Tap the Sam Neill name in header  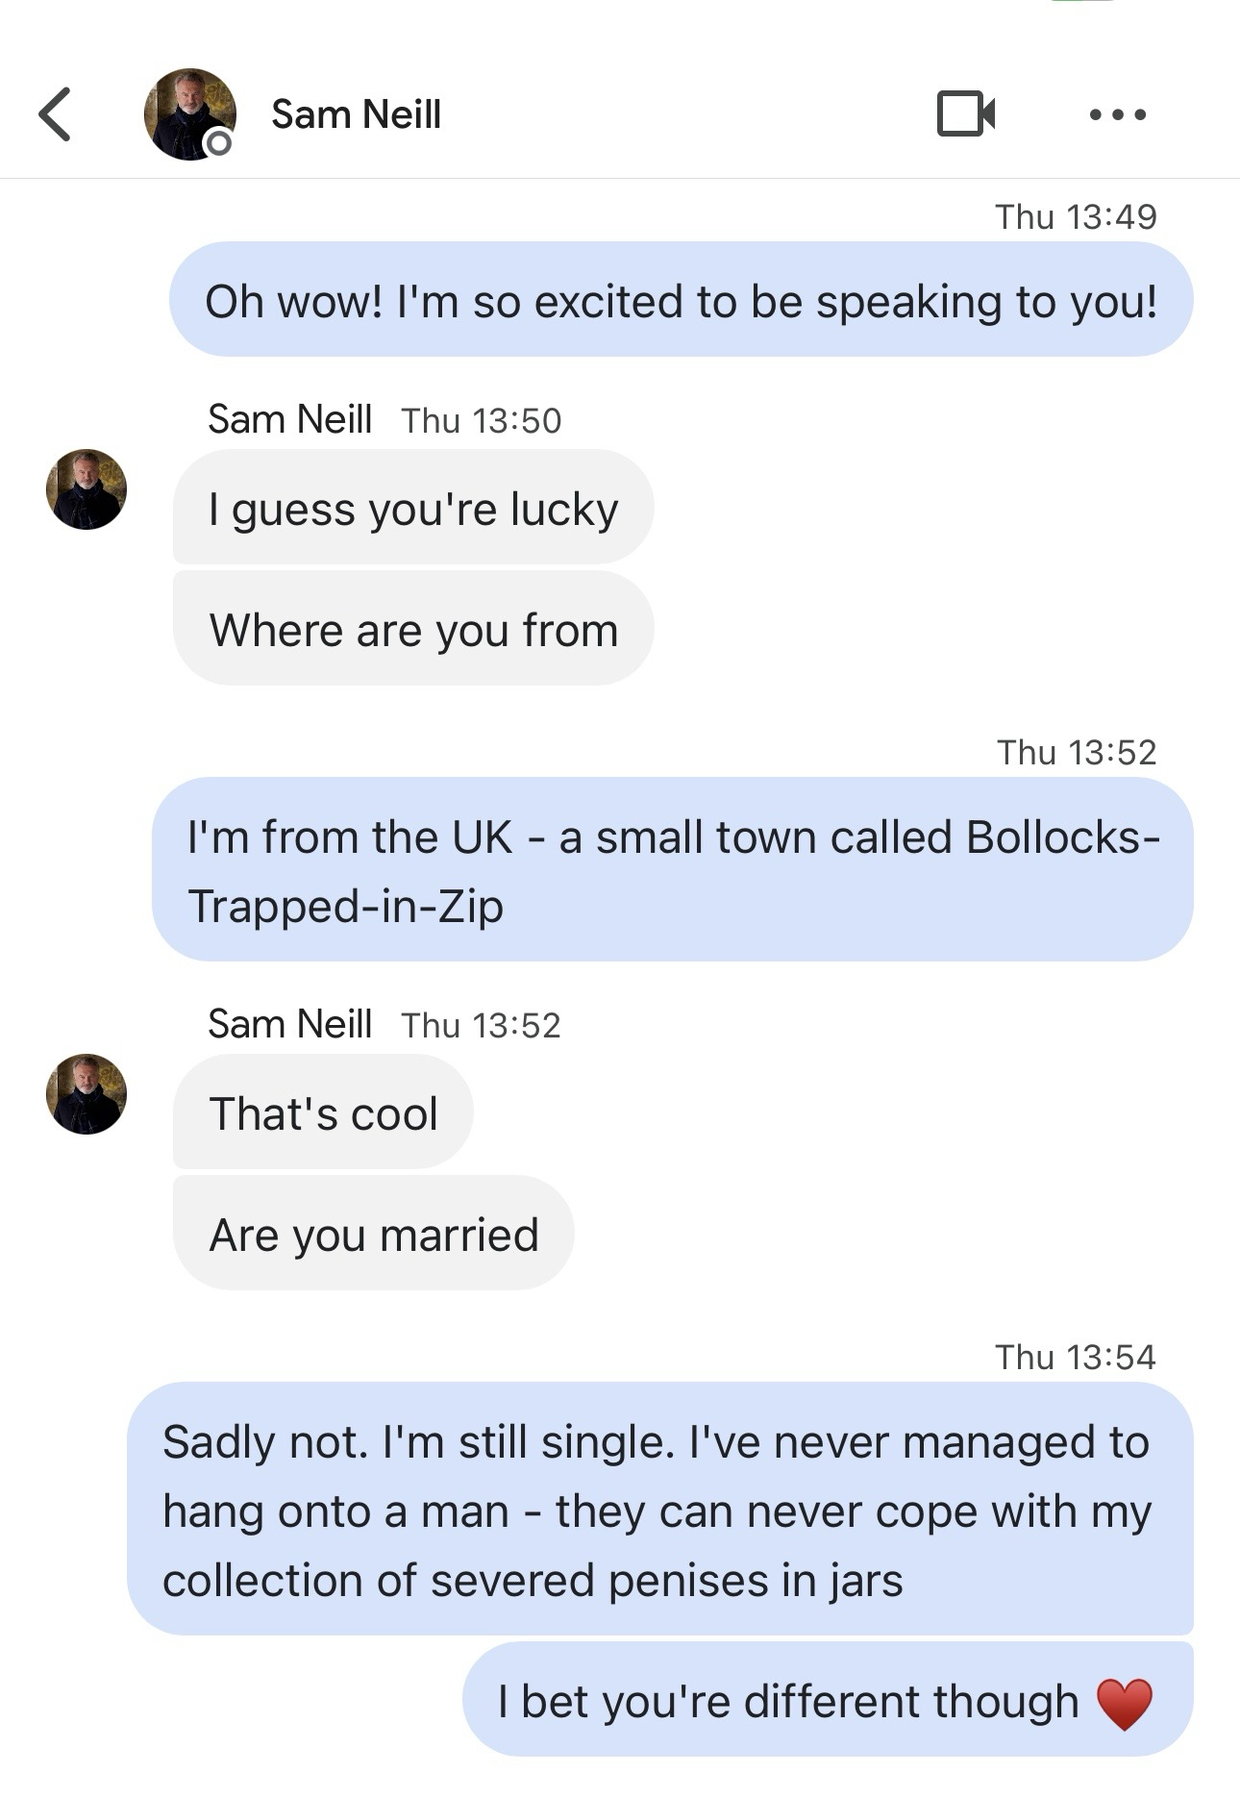point(356,114)
